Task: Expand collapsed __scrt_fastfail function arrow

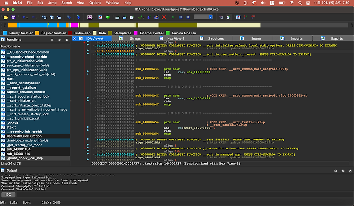Action: [x=93, y=140]
